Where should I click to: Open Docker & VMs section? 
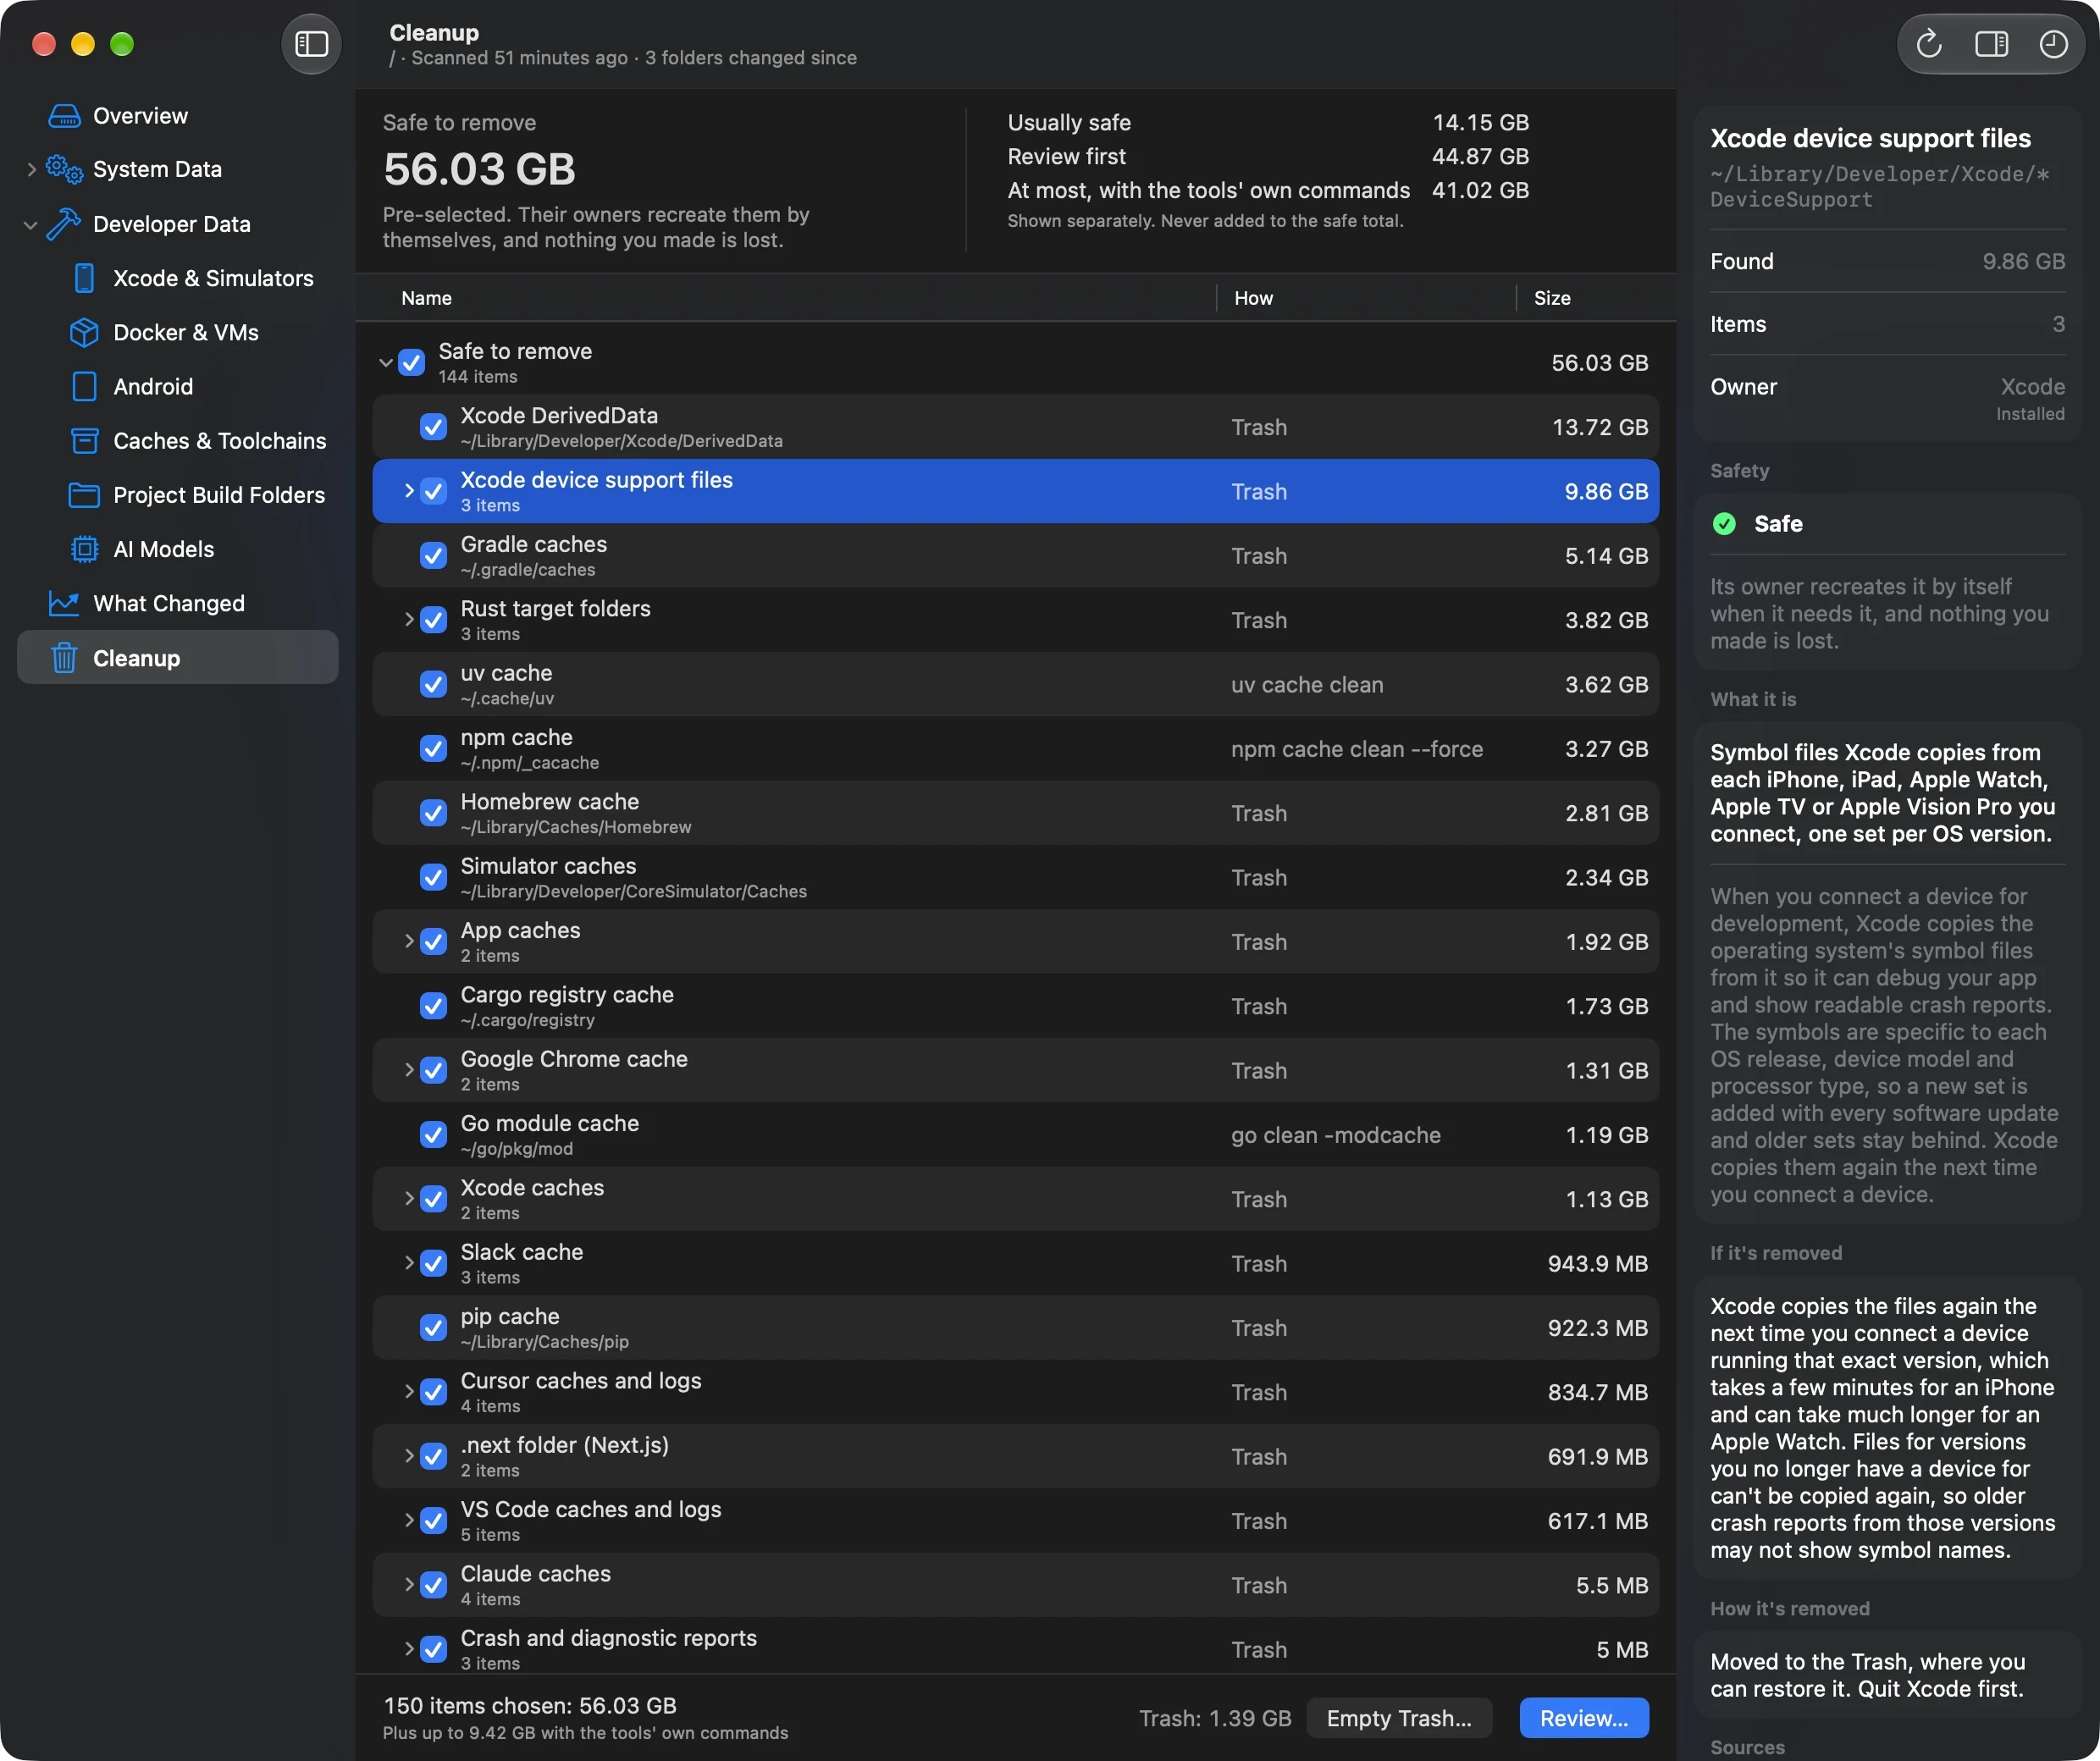[x=178, y=332]
